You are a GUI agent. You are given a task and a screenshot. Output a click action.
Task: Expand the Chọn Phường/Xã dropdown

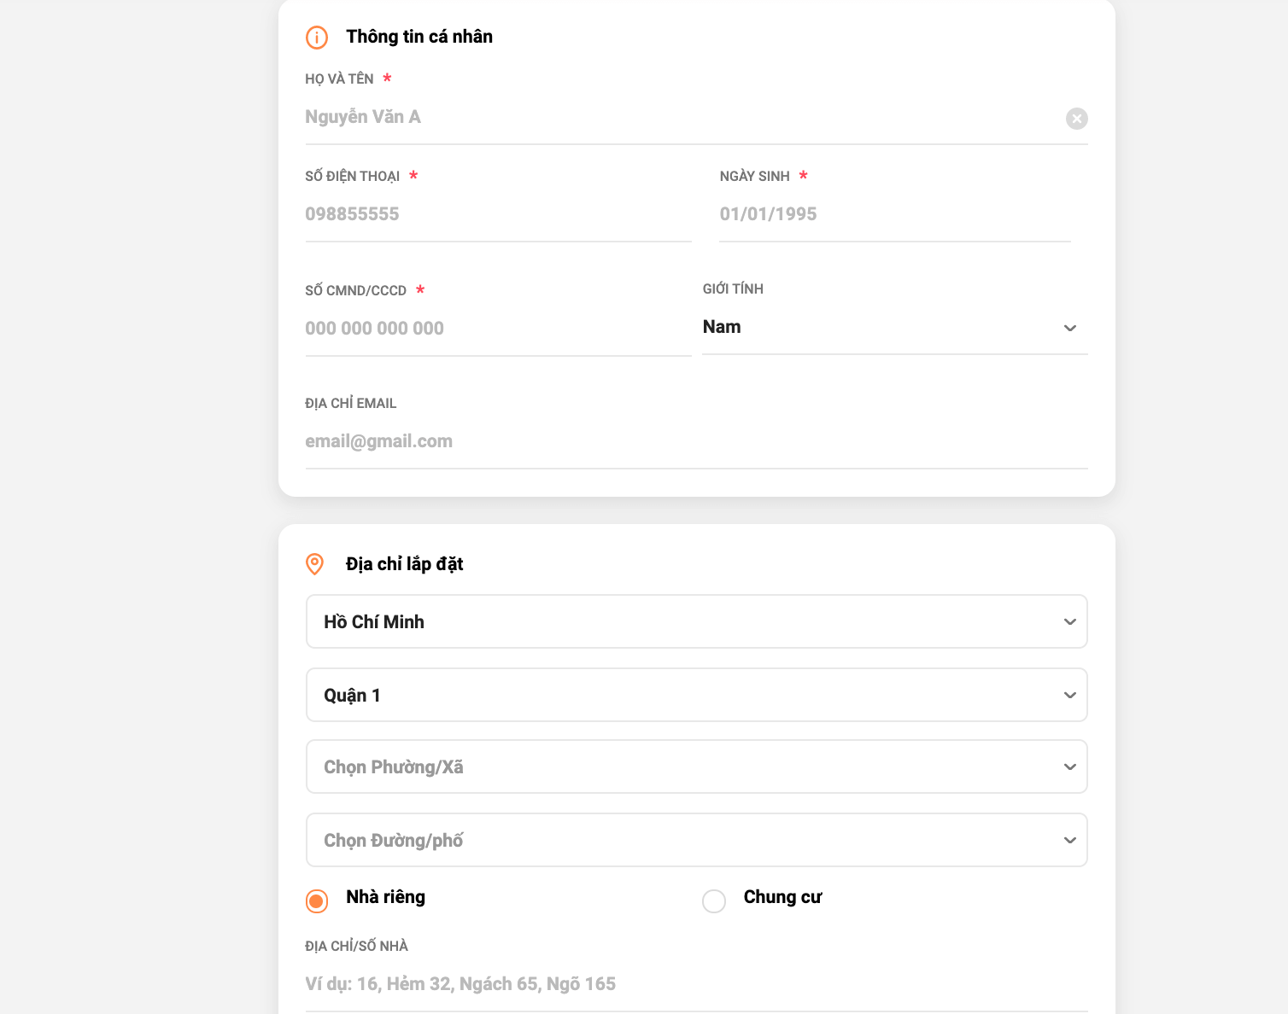coord(696,766)
